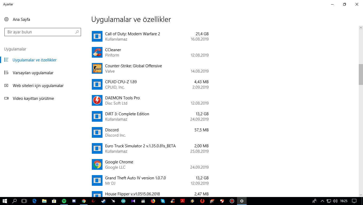The image size is (363, 205).
Task: Select the 'Call of Duty: Modern Warfare 2' name
Action: 133,34
